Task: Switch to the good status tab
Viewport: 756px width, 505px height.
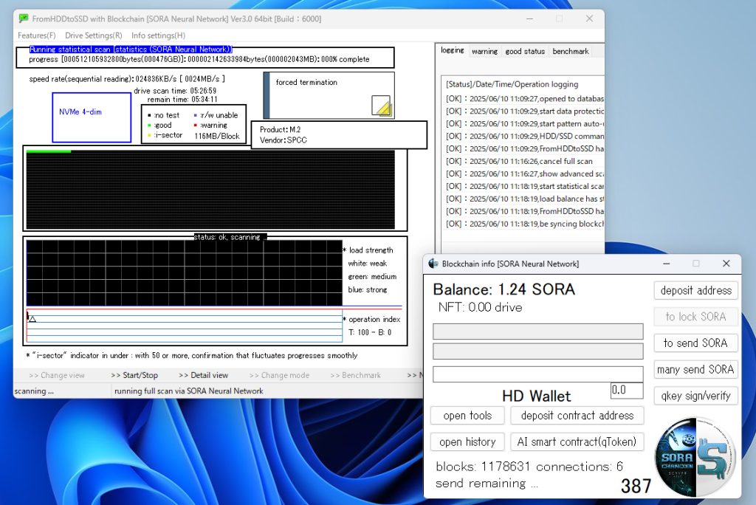Action: (525, 52)
